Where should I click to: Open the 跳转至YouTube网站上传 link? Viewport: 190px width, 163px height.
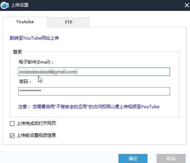(x=34, y=38)
